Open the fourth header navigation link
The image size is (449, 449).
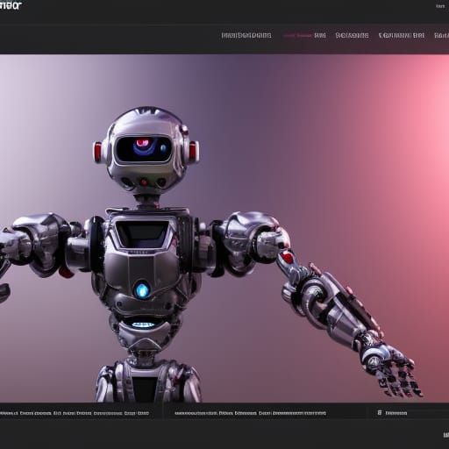tap(402, 35)
